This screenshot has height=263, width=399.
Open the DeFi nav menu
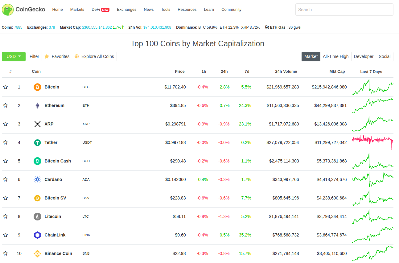click(101, 10)
